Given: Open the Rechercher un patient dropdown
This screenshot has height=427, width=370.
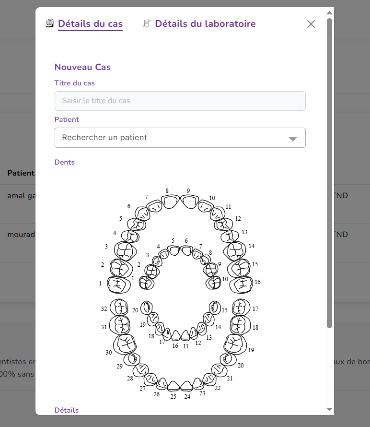Looking at the screenshot, I should [x=180, y=138].
